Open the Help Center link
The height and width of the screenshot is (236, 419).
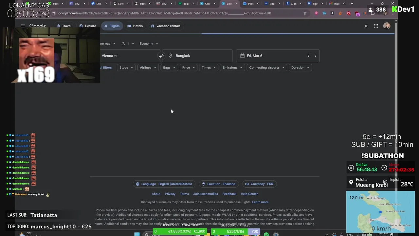pyautogui.click(x=249, y=194)
